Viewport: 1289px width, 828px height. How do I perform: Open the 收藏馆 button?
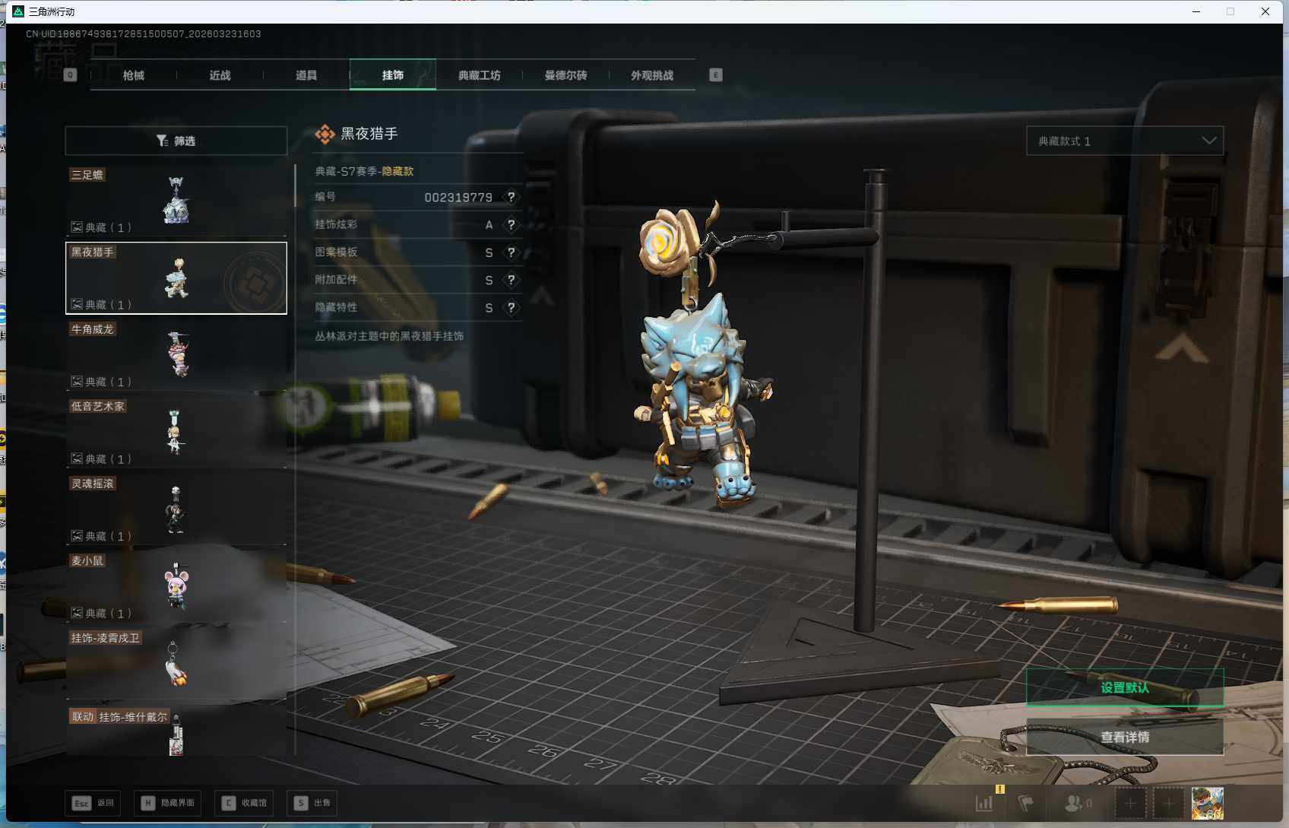click(244, 803)
